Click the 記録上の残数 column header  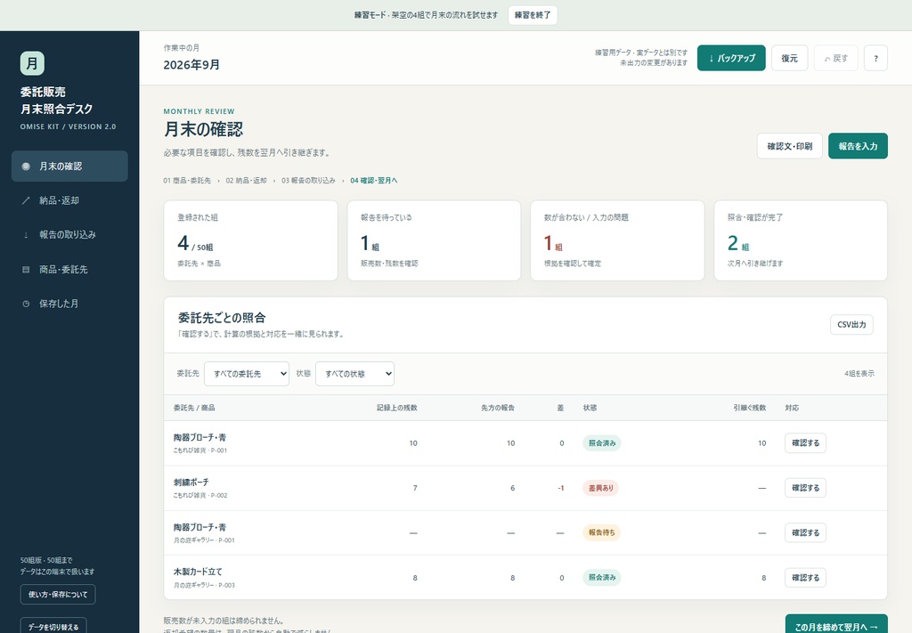pyautogui.click(x=396, y=408)
